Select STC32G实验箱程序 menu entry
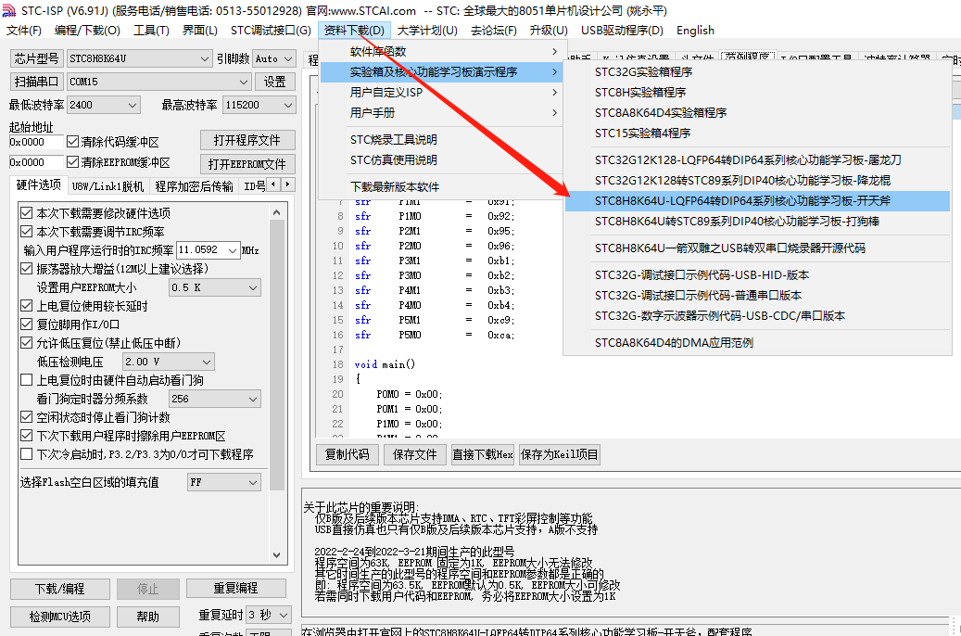Viewport: 961px width, 636px height. [757, 71]
